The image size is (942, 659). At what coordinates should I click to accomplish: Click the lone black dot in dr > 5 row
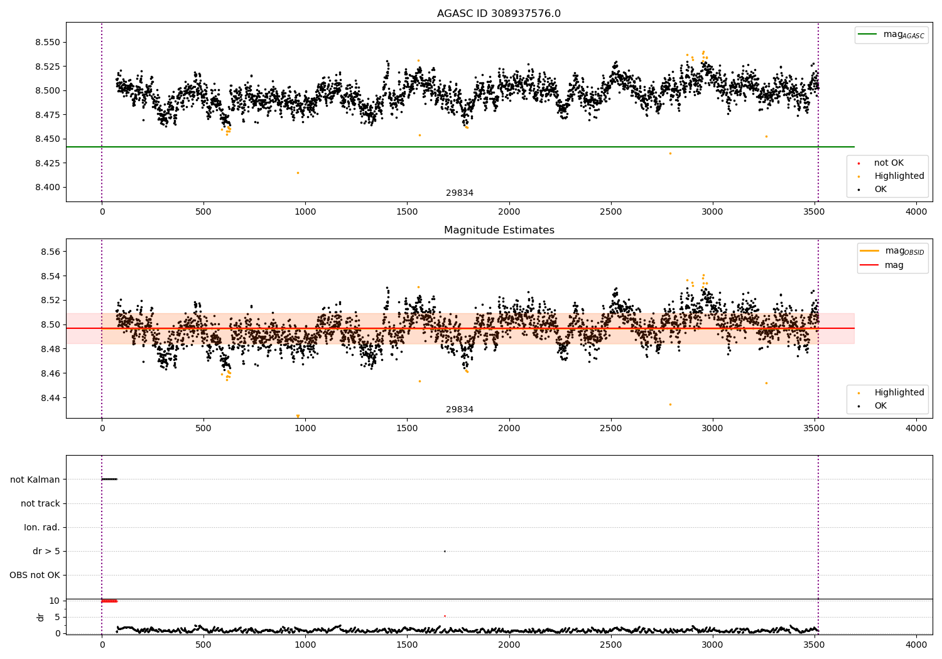coord(445,551)
